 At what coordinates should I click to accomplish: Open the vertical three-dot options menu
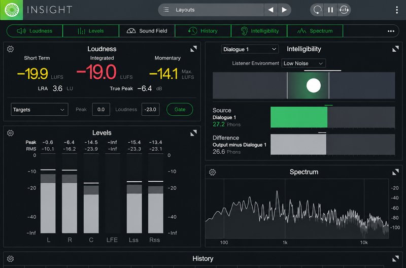(397, 10)
